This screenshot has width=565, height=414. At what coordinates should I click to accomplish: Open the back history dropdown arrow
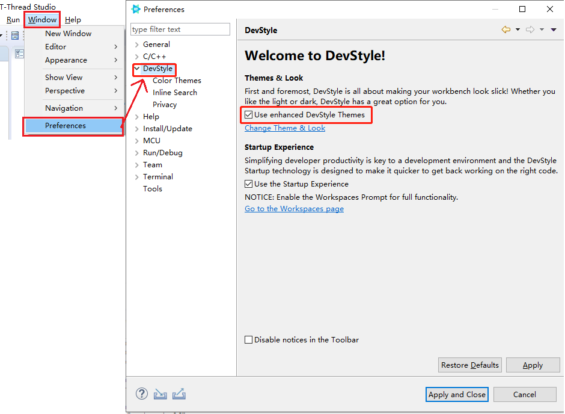[518, 29]
